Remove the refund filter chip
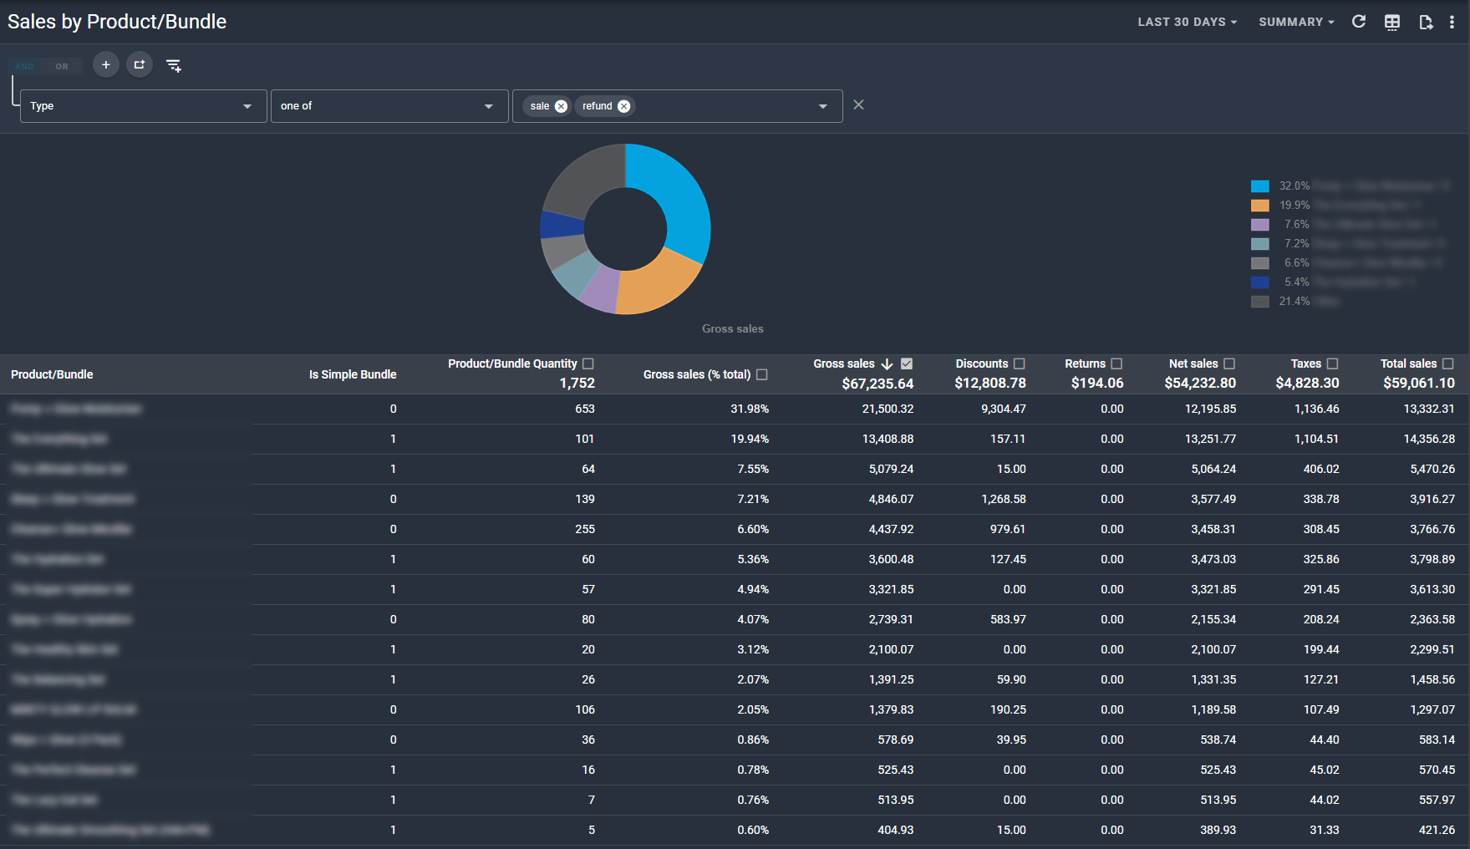1470x849 pixels. (x=623, y=106)
